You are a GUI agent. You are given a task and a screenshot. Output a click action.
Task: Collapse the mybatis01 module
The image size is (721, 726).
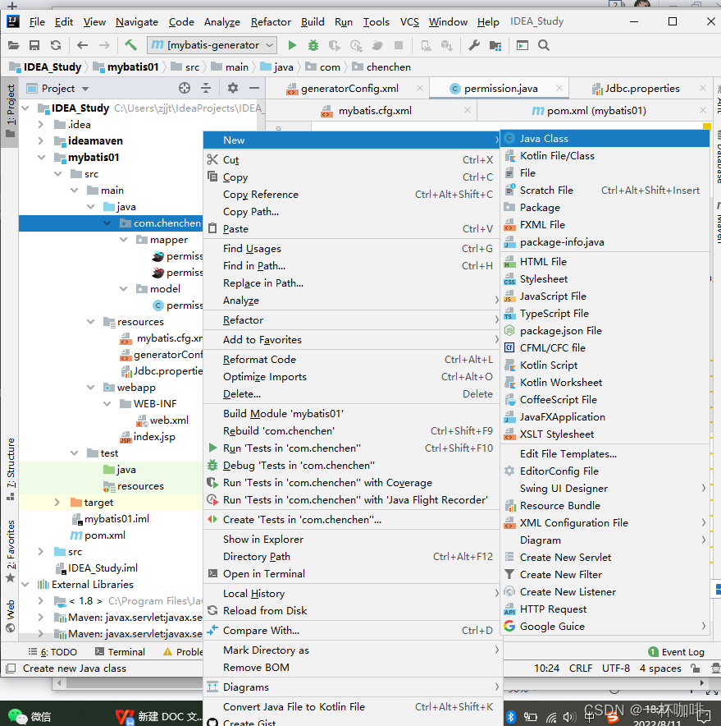pos(41,158)
